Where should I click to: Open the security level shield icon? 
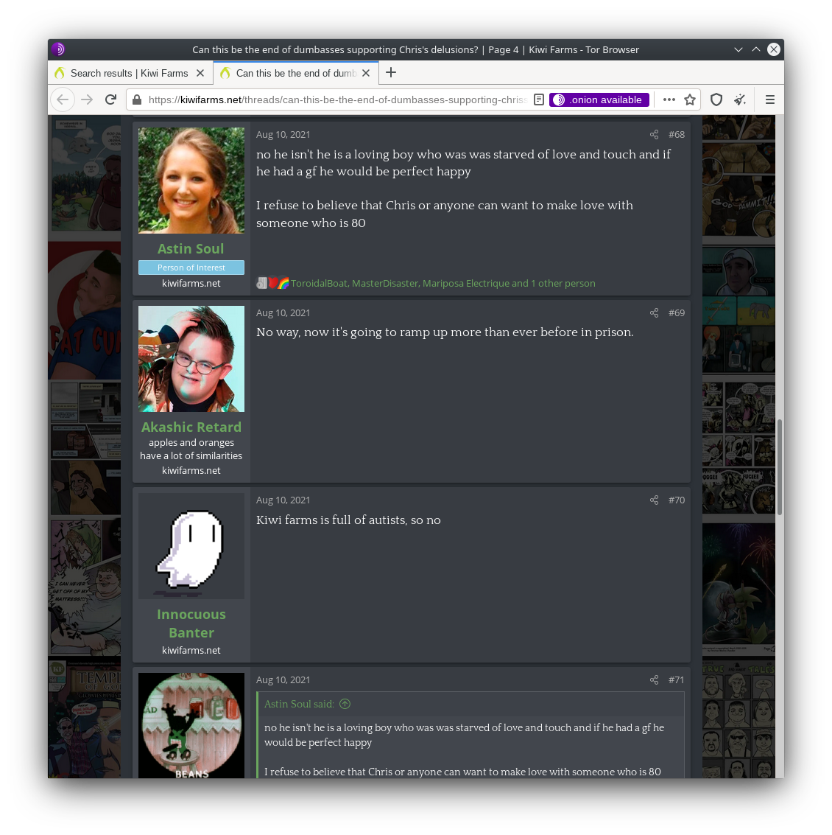pos(716,99)
